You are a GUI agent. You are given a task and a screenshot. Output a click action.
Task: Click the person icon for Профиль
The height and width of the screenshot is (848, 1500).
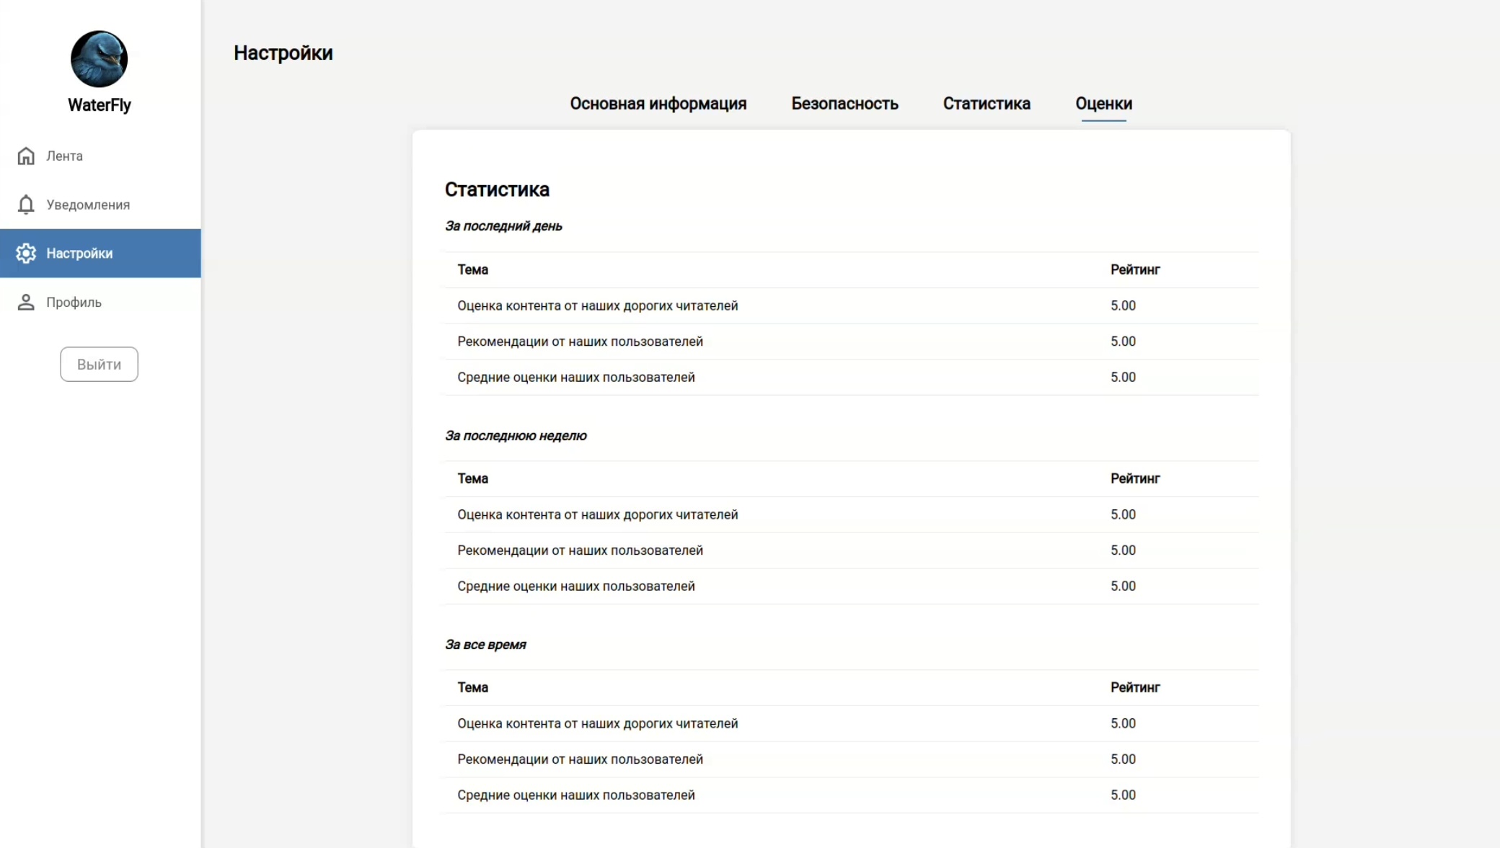point(26,303)
